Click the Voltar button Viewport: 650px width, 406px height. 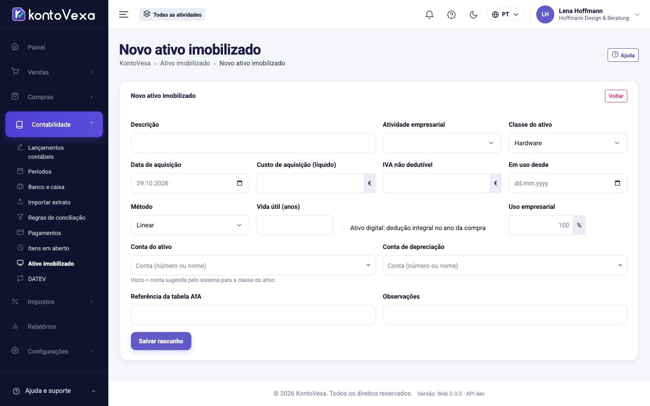pyautogui.click(x=616, y=96)
